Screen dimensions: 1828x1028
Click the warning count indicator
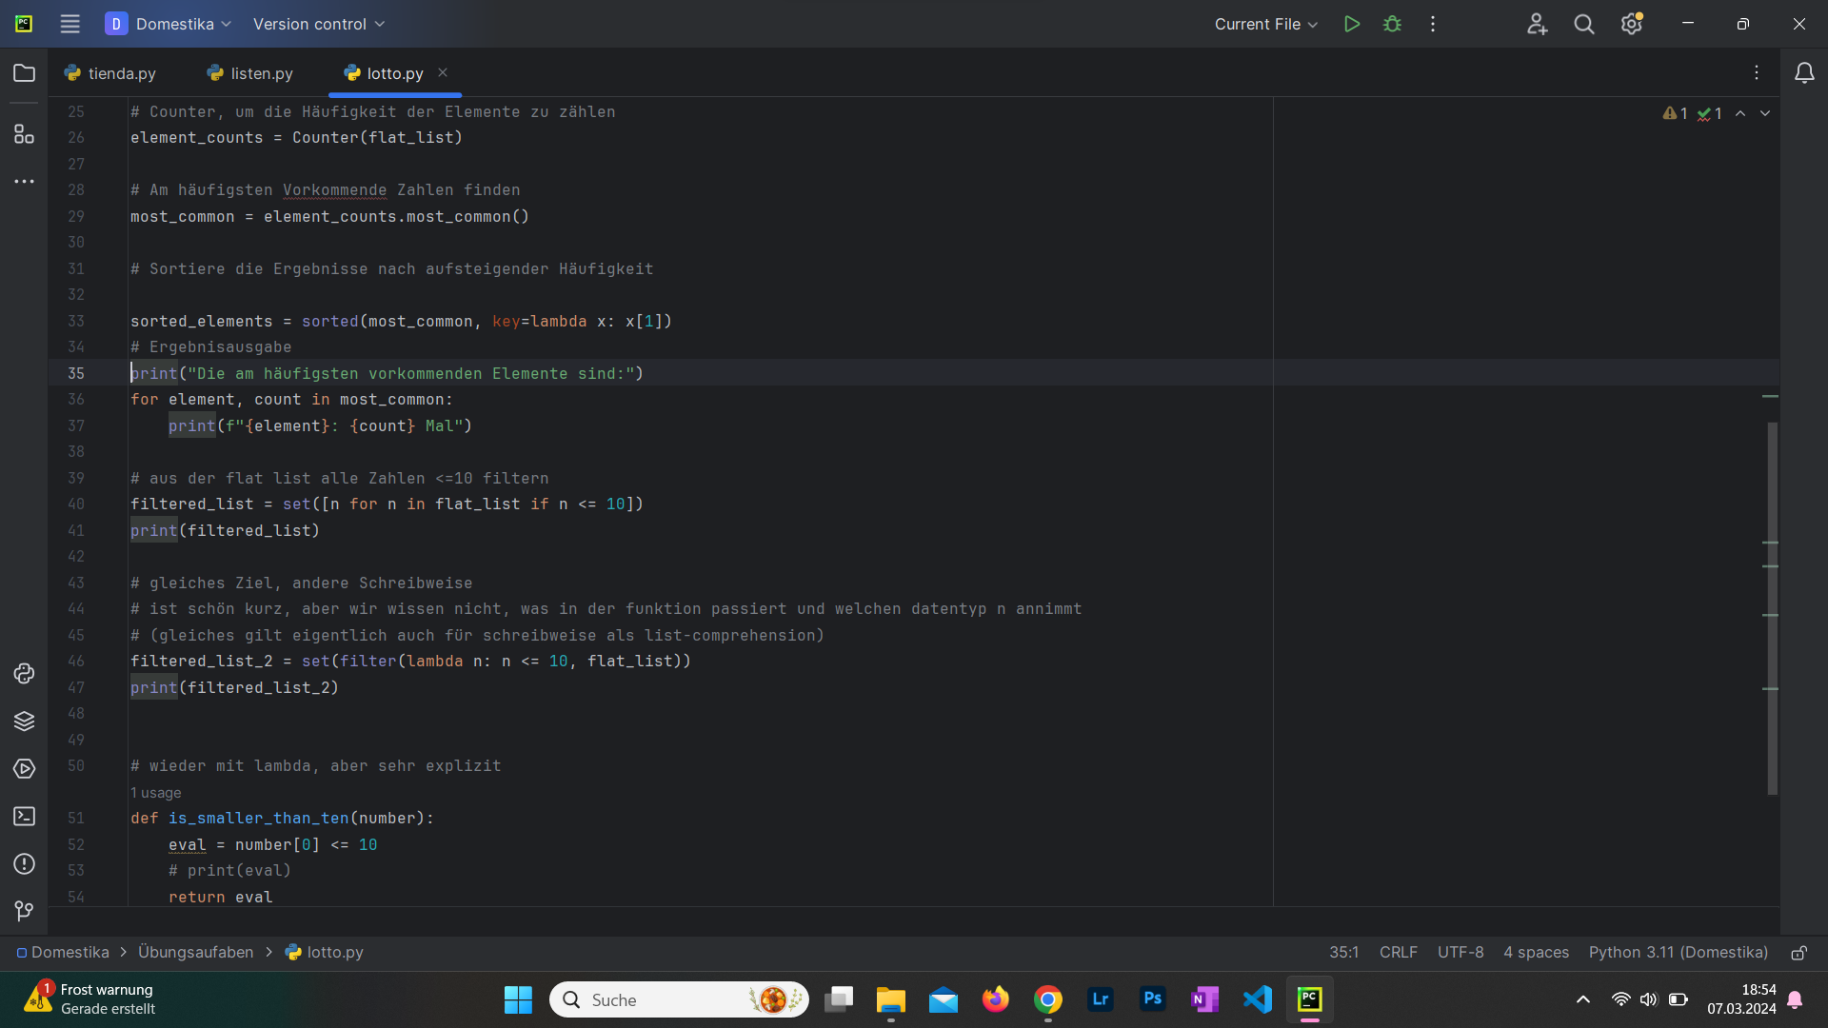pyautogui.click(x=1676, y=113)
